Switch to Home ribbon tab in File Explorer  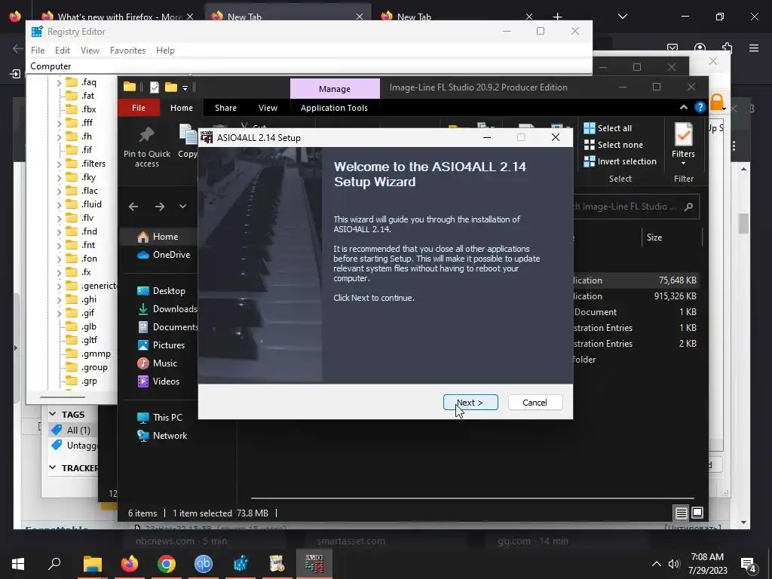tap(182, 108)
